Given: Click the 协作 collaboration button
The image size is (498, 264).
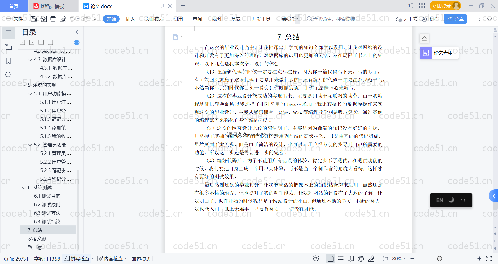Looking at the screenshot, I should [430, 19].
